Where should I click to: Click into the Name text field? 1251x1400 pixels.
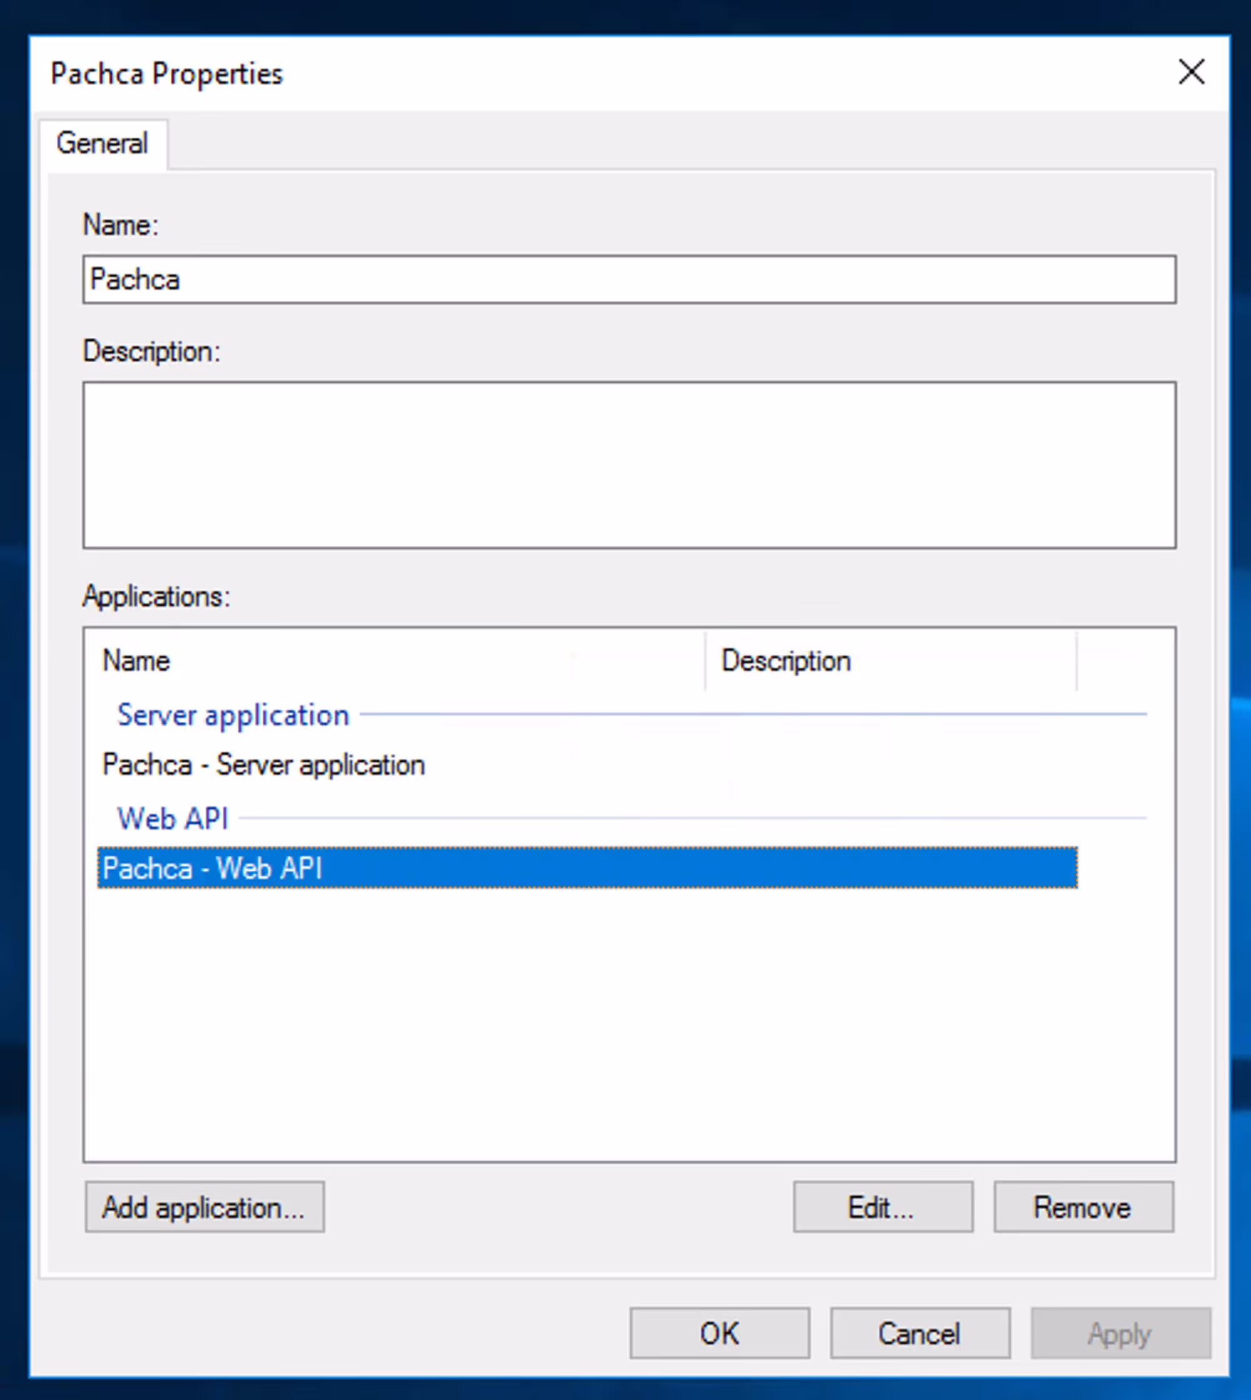coord(628,280)
